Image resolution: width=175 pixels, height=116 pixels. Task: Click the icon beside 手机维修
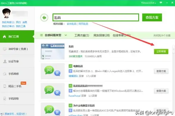click(4, 74)
